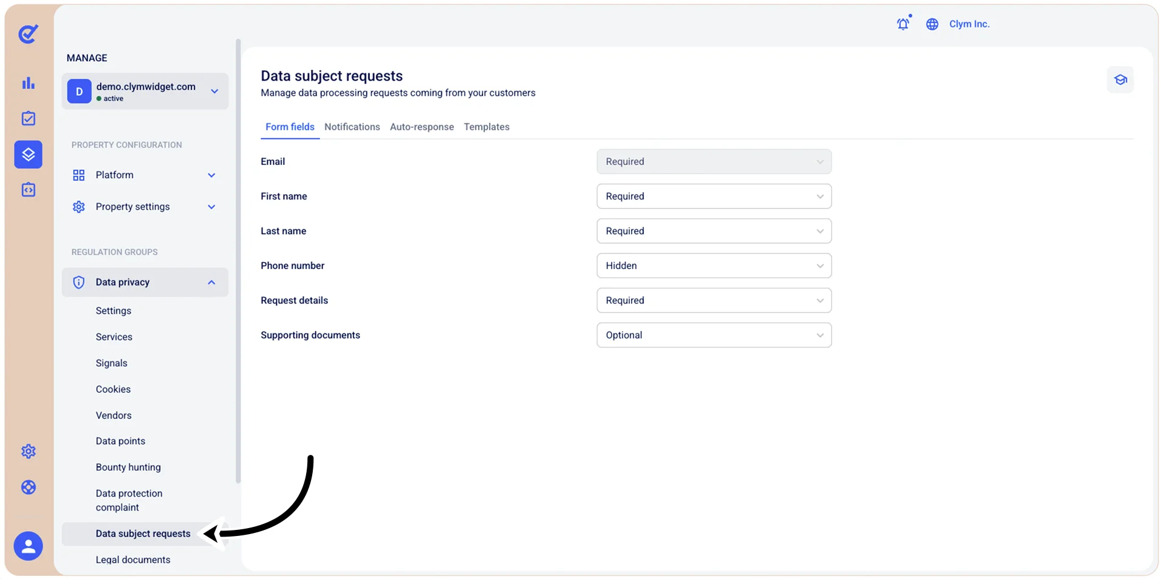
Task: Expand the Property settings chevron
Action: [212, 207]
